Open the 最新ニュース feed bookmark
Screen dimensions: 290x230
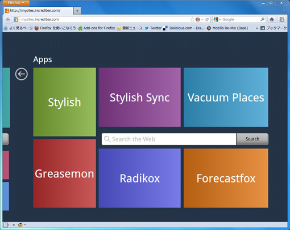[130, 28]
